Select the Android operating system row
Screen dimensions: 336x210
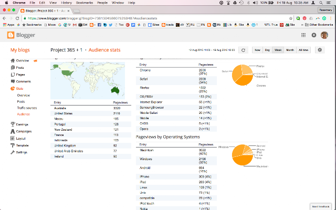(x=176, y=170)
